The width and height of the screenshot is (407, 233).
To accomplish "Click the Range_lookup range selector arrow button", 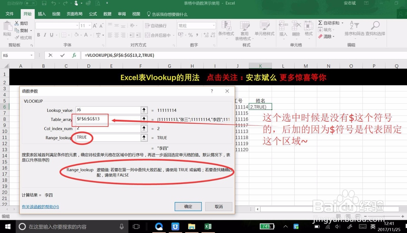I will tap(144, 138).
